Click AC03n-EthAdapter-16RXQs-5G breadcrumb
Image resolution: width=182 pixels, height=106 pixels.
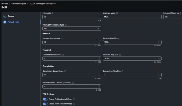[43, 4]
